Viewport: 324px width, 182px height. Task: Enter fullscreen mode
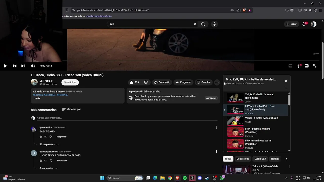315,66
